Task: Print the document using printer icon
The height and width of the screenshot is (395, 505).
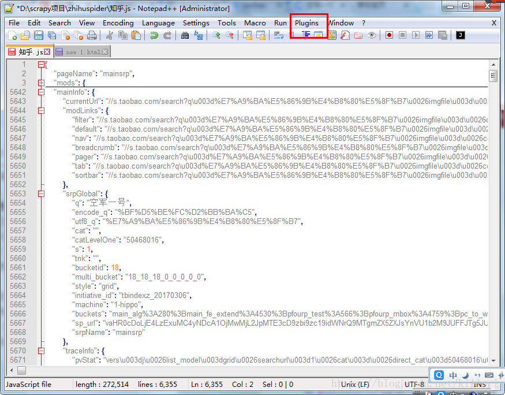Action: pos(92,35)
